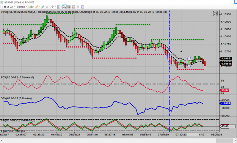Image resolution: width=237 pixels, height=143 pixels.
Task: Select the ADX(6E 06-22 (5 Renko),6) label
Action: 17,77
